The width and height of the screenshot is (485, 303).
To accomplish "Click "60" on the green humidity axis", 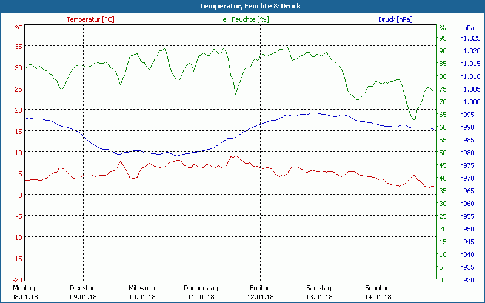I will (443, 127).
